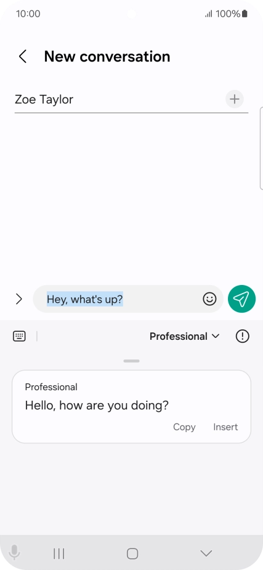Select the Zoe Taylor recipient field
263x570 pixels.
(118, 99)
